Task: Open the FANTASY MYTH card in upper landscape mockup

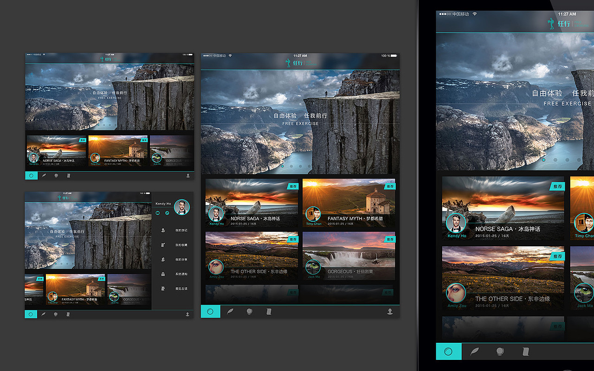Action: (118, 151)
